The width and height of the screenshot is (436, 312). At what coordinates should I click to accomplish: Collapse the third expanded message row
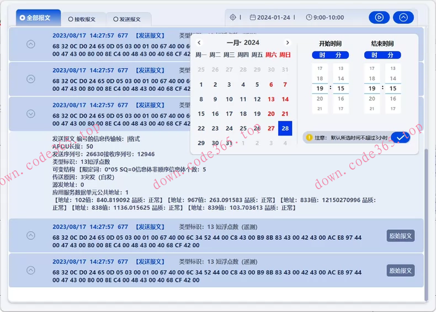(31, 114)
